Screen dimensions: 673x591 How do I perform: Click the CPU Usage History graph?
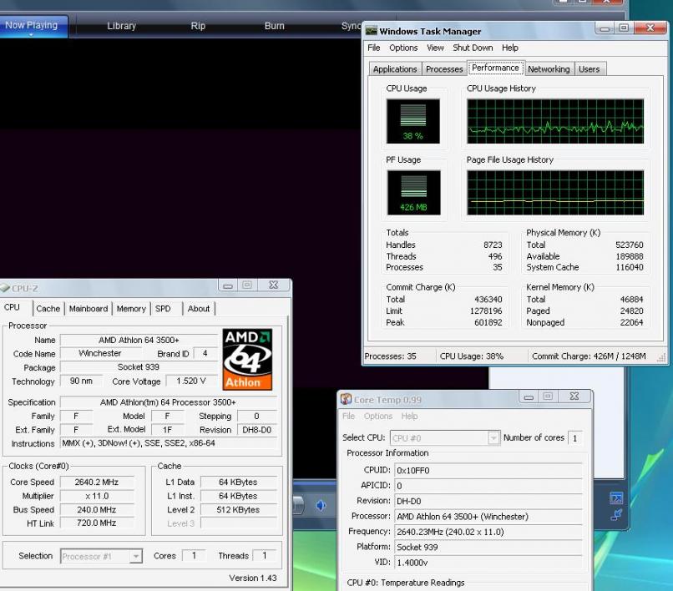coord(555,122)
